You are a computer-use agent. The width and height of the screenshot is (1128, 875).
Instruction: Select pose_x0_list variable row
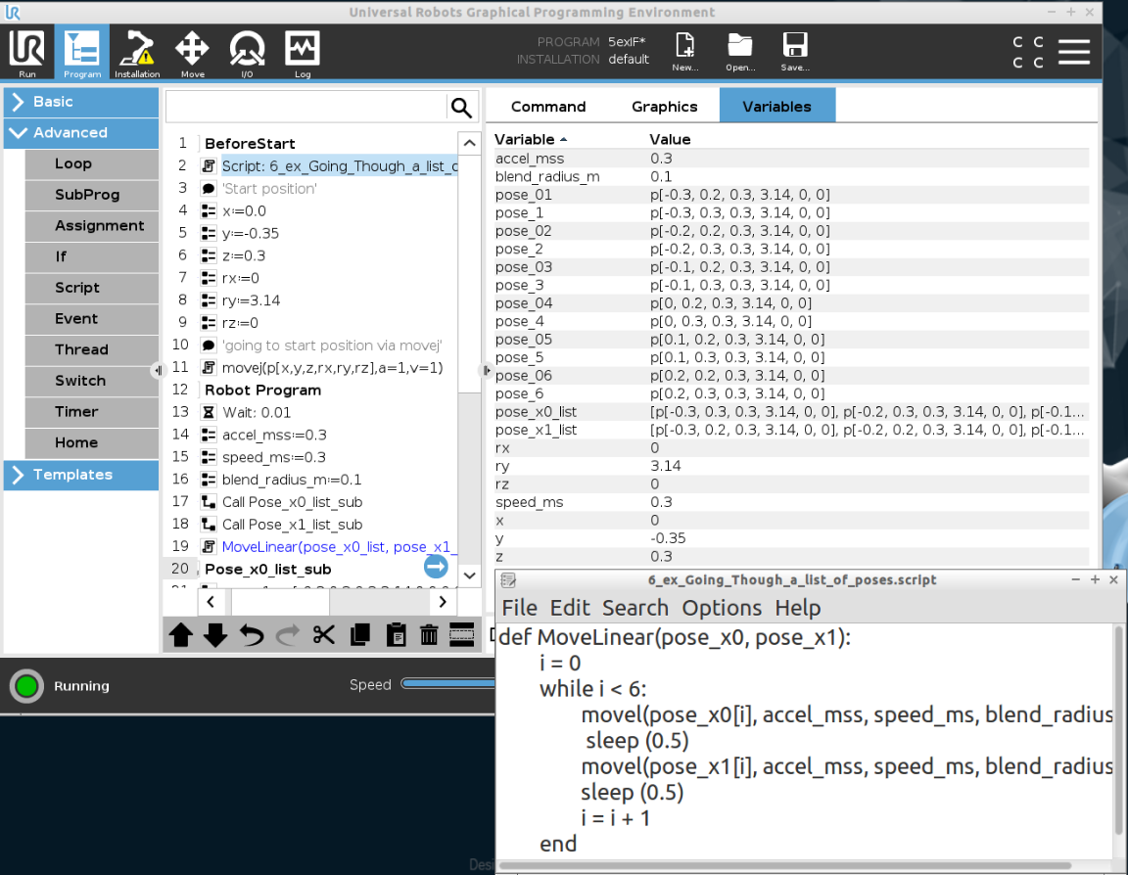[x=791, y=412]
